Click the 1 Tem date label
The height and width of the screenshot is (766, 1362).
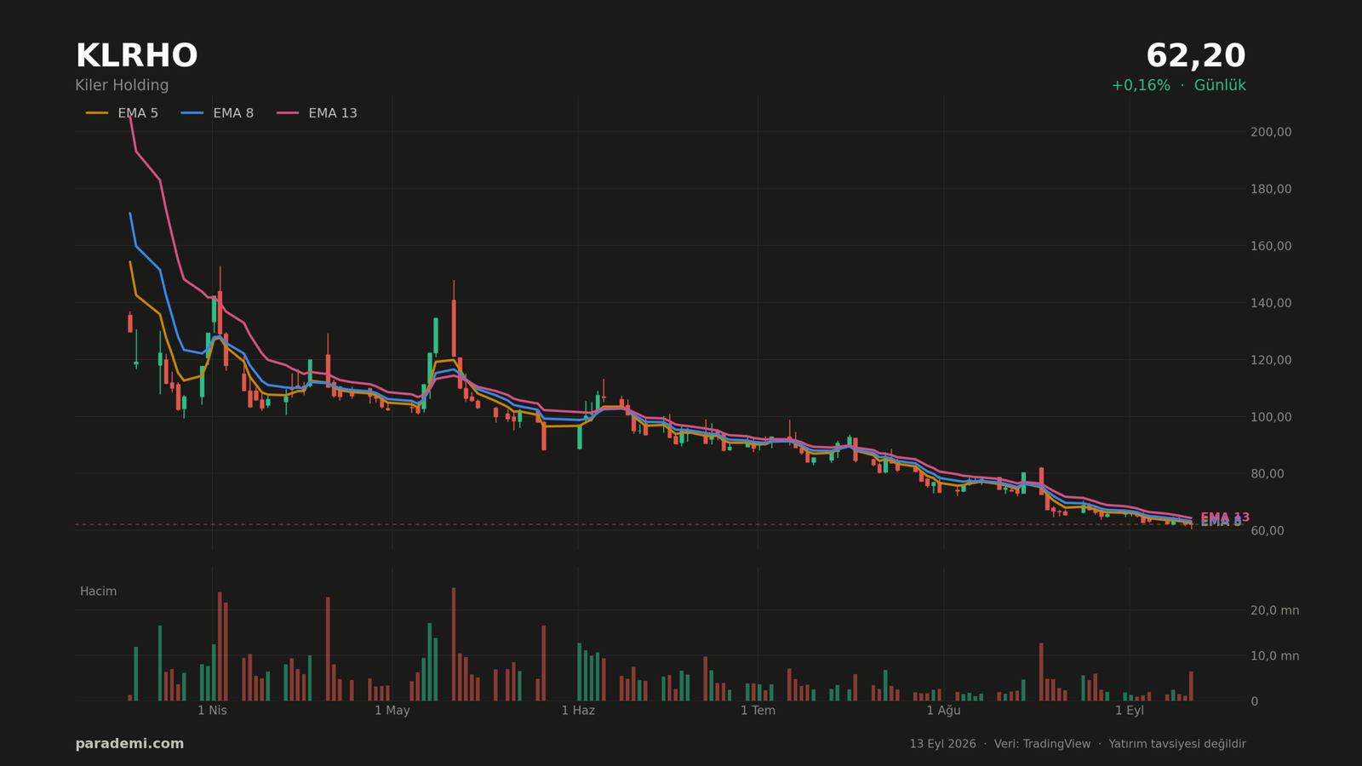[x=758, y=711]
